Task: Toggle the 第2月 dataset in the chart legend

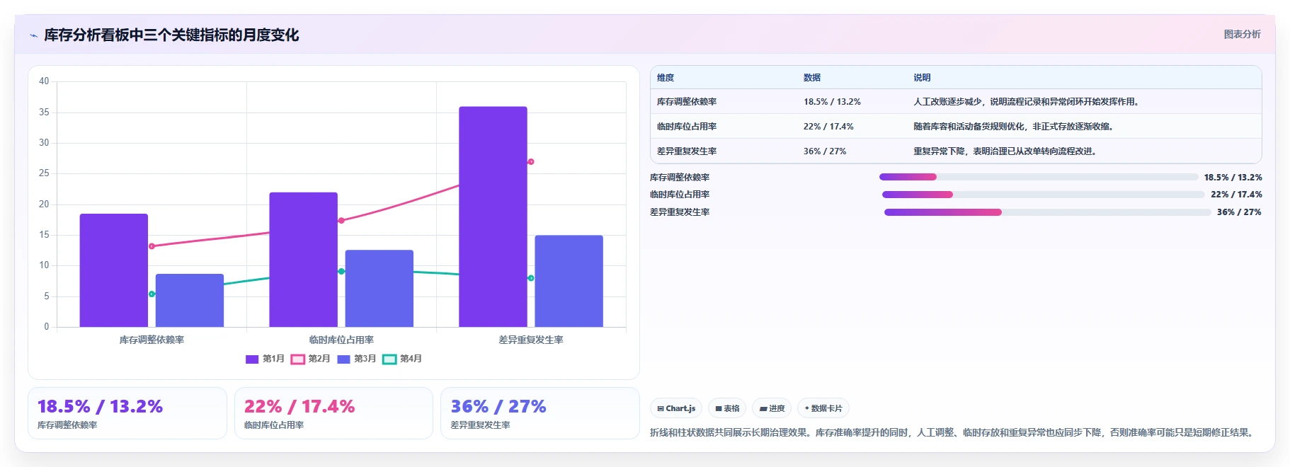Action: (311, 359)
